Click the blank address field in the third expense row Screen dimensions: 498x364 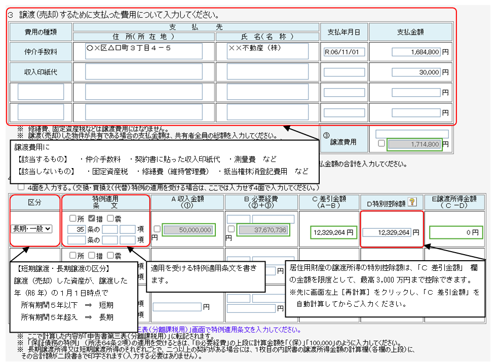click(143, 92)
